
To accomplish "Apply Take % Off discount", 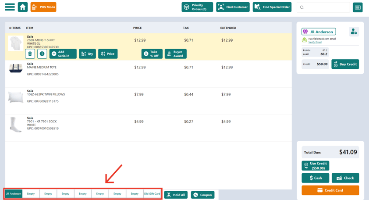I will click(x=152, y=54).
